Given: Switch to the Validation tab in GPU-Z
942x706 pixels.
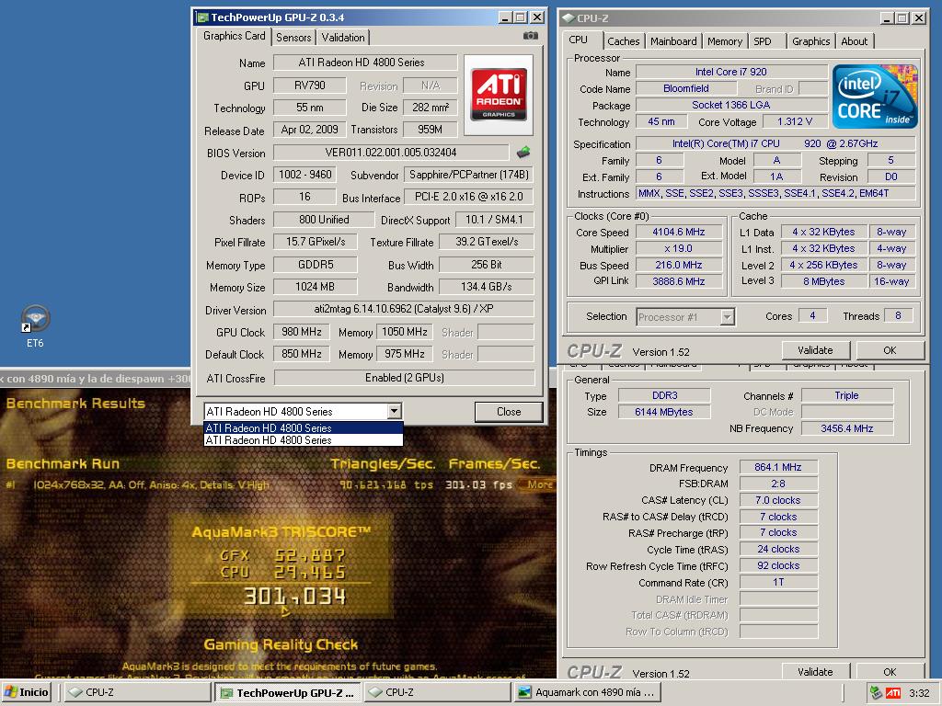Looking at the screenshot, I should point(343,37).
